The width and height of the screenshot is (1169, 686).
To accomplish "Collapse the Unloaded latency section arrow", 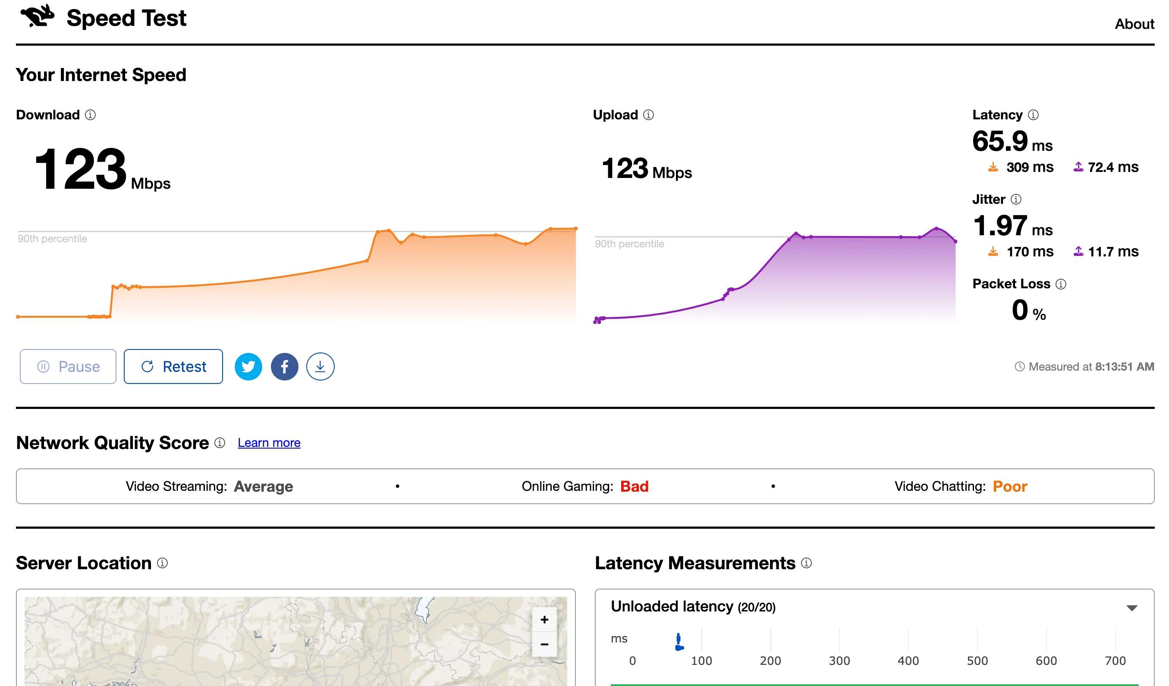I will (x=1132, y=608).
